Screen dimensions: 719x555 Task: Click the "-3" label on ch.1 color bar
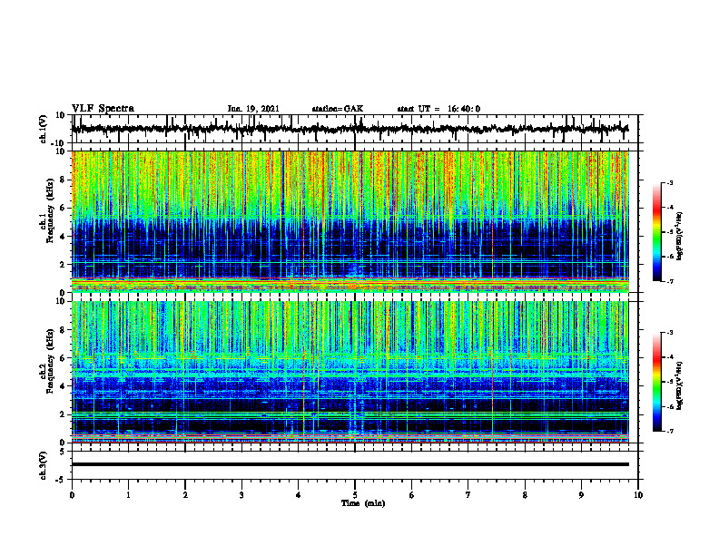(670, 182)
